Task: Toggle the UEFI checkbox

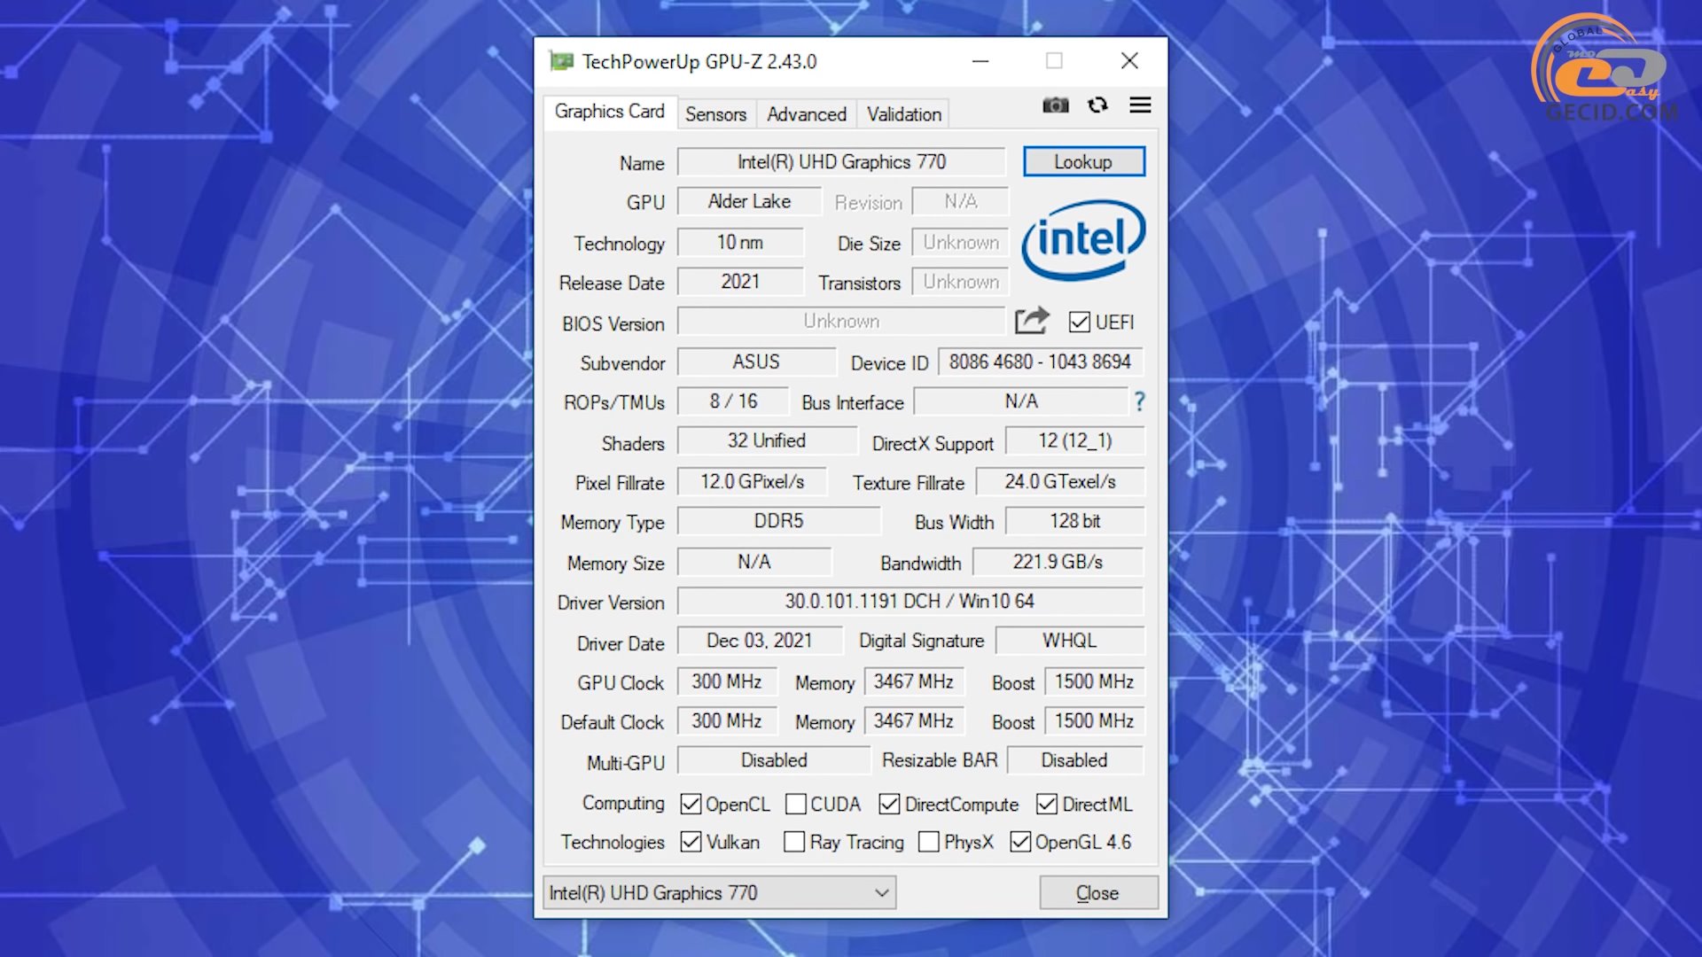Action: tap(1079, 323)
